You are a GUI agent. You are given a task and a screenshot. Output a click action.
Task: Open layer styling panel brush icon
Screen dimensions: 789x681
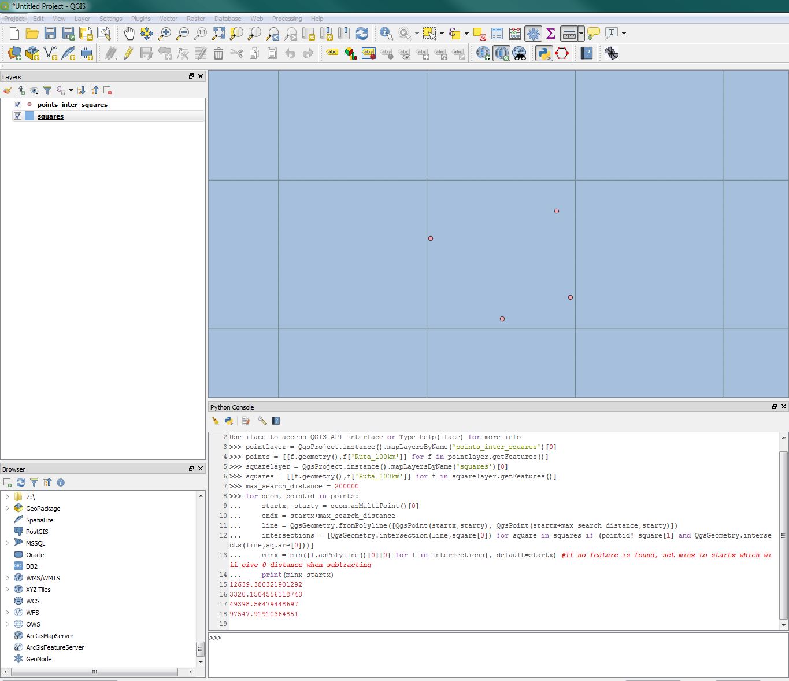tap(8, 90)
